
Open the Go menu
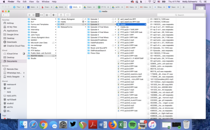pos(38,2)
